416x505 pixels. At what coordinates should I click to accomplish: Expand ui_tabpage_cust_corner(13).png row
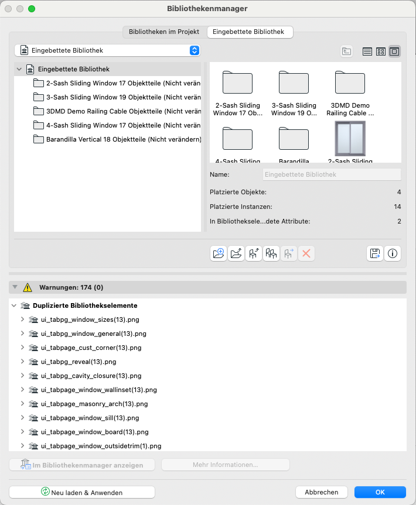coord(22,347)
